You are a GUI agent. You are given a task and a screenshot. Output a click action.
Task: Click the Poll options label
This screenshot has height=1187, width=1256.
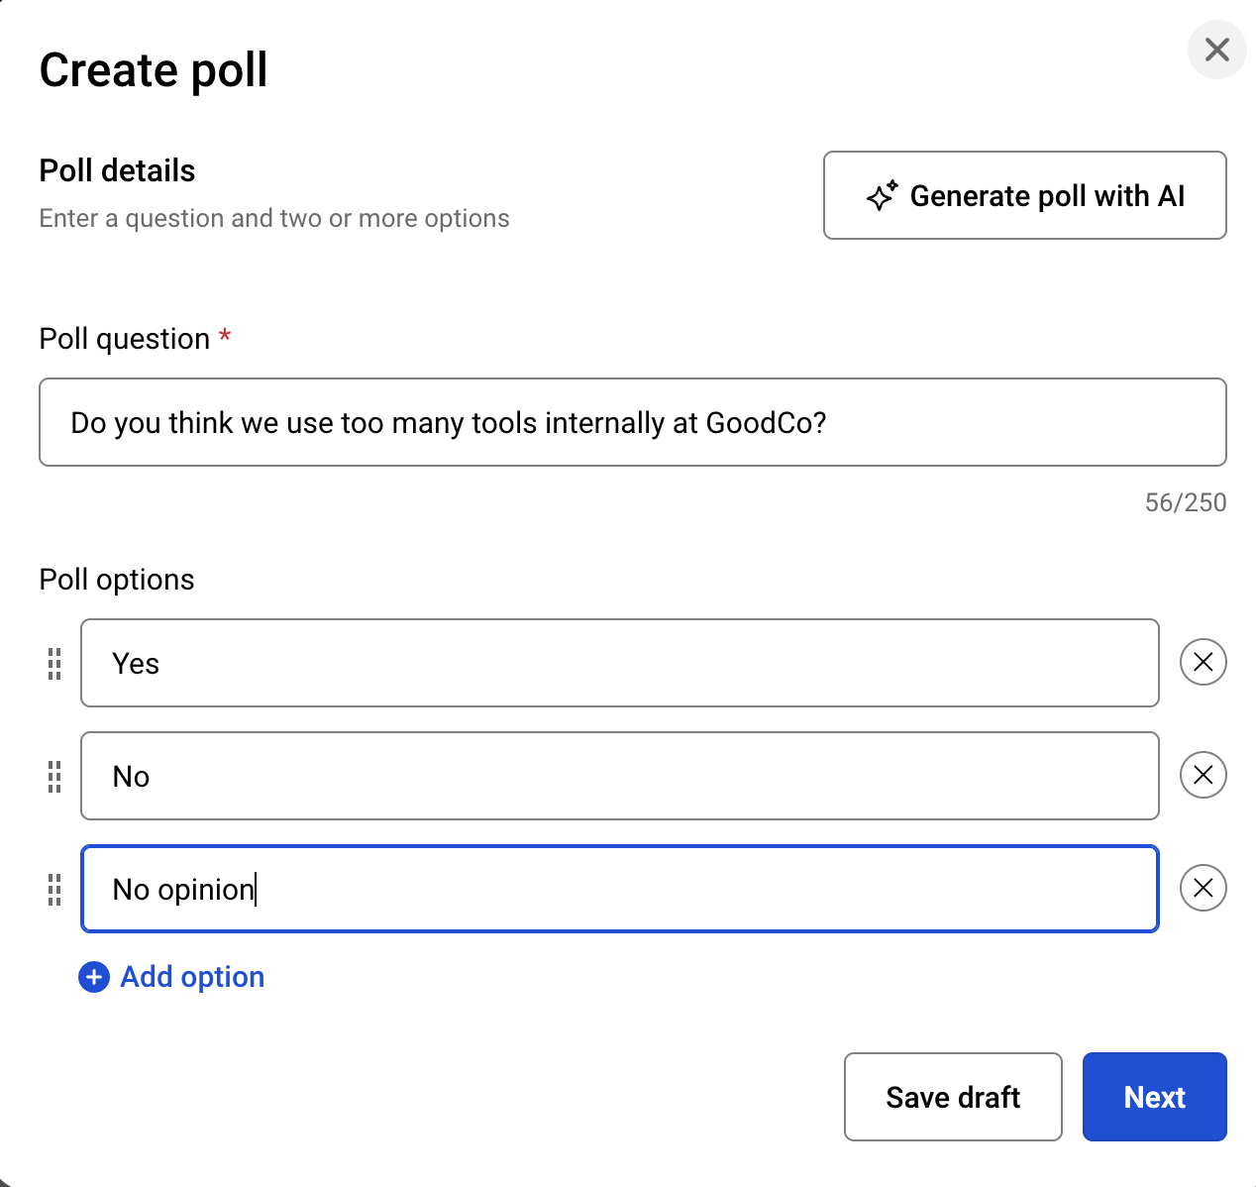tap(117, 580)
